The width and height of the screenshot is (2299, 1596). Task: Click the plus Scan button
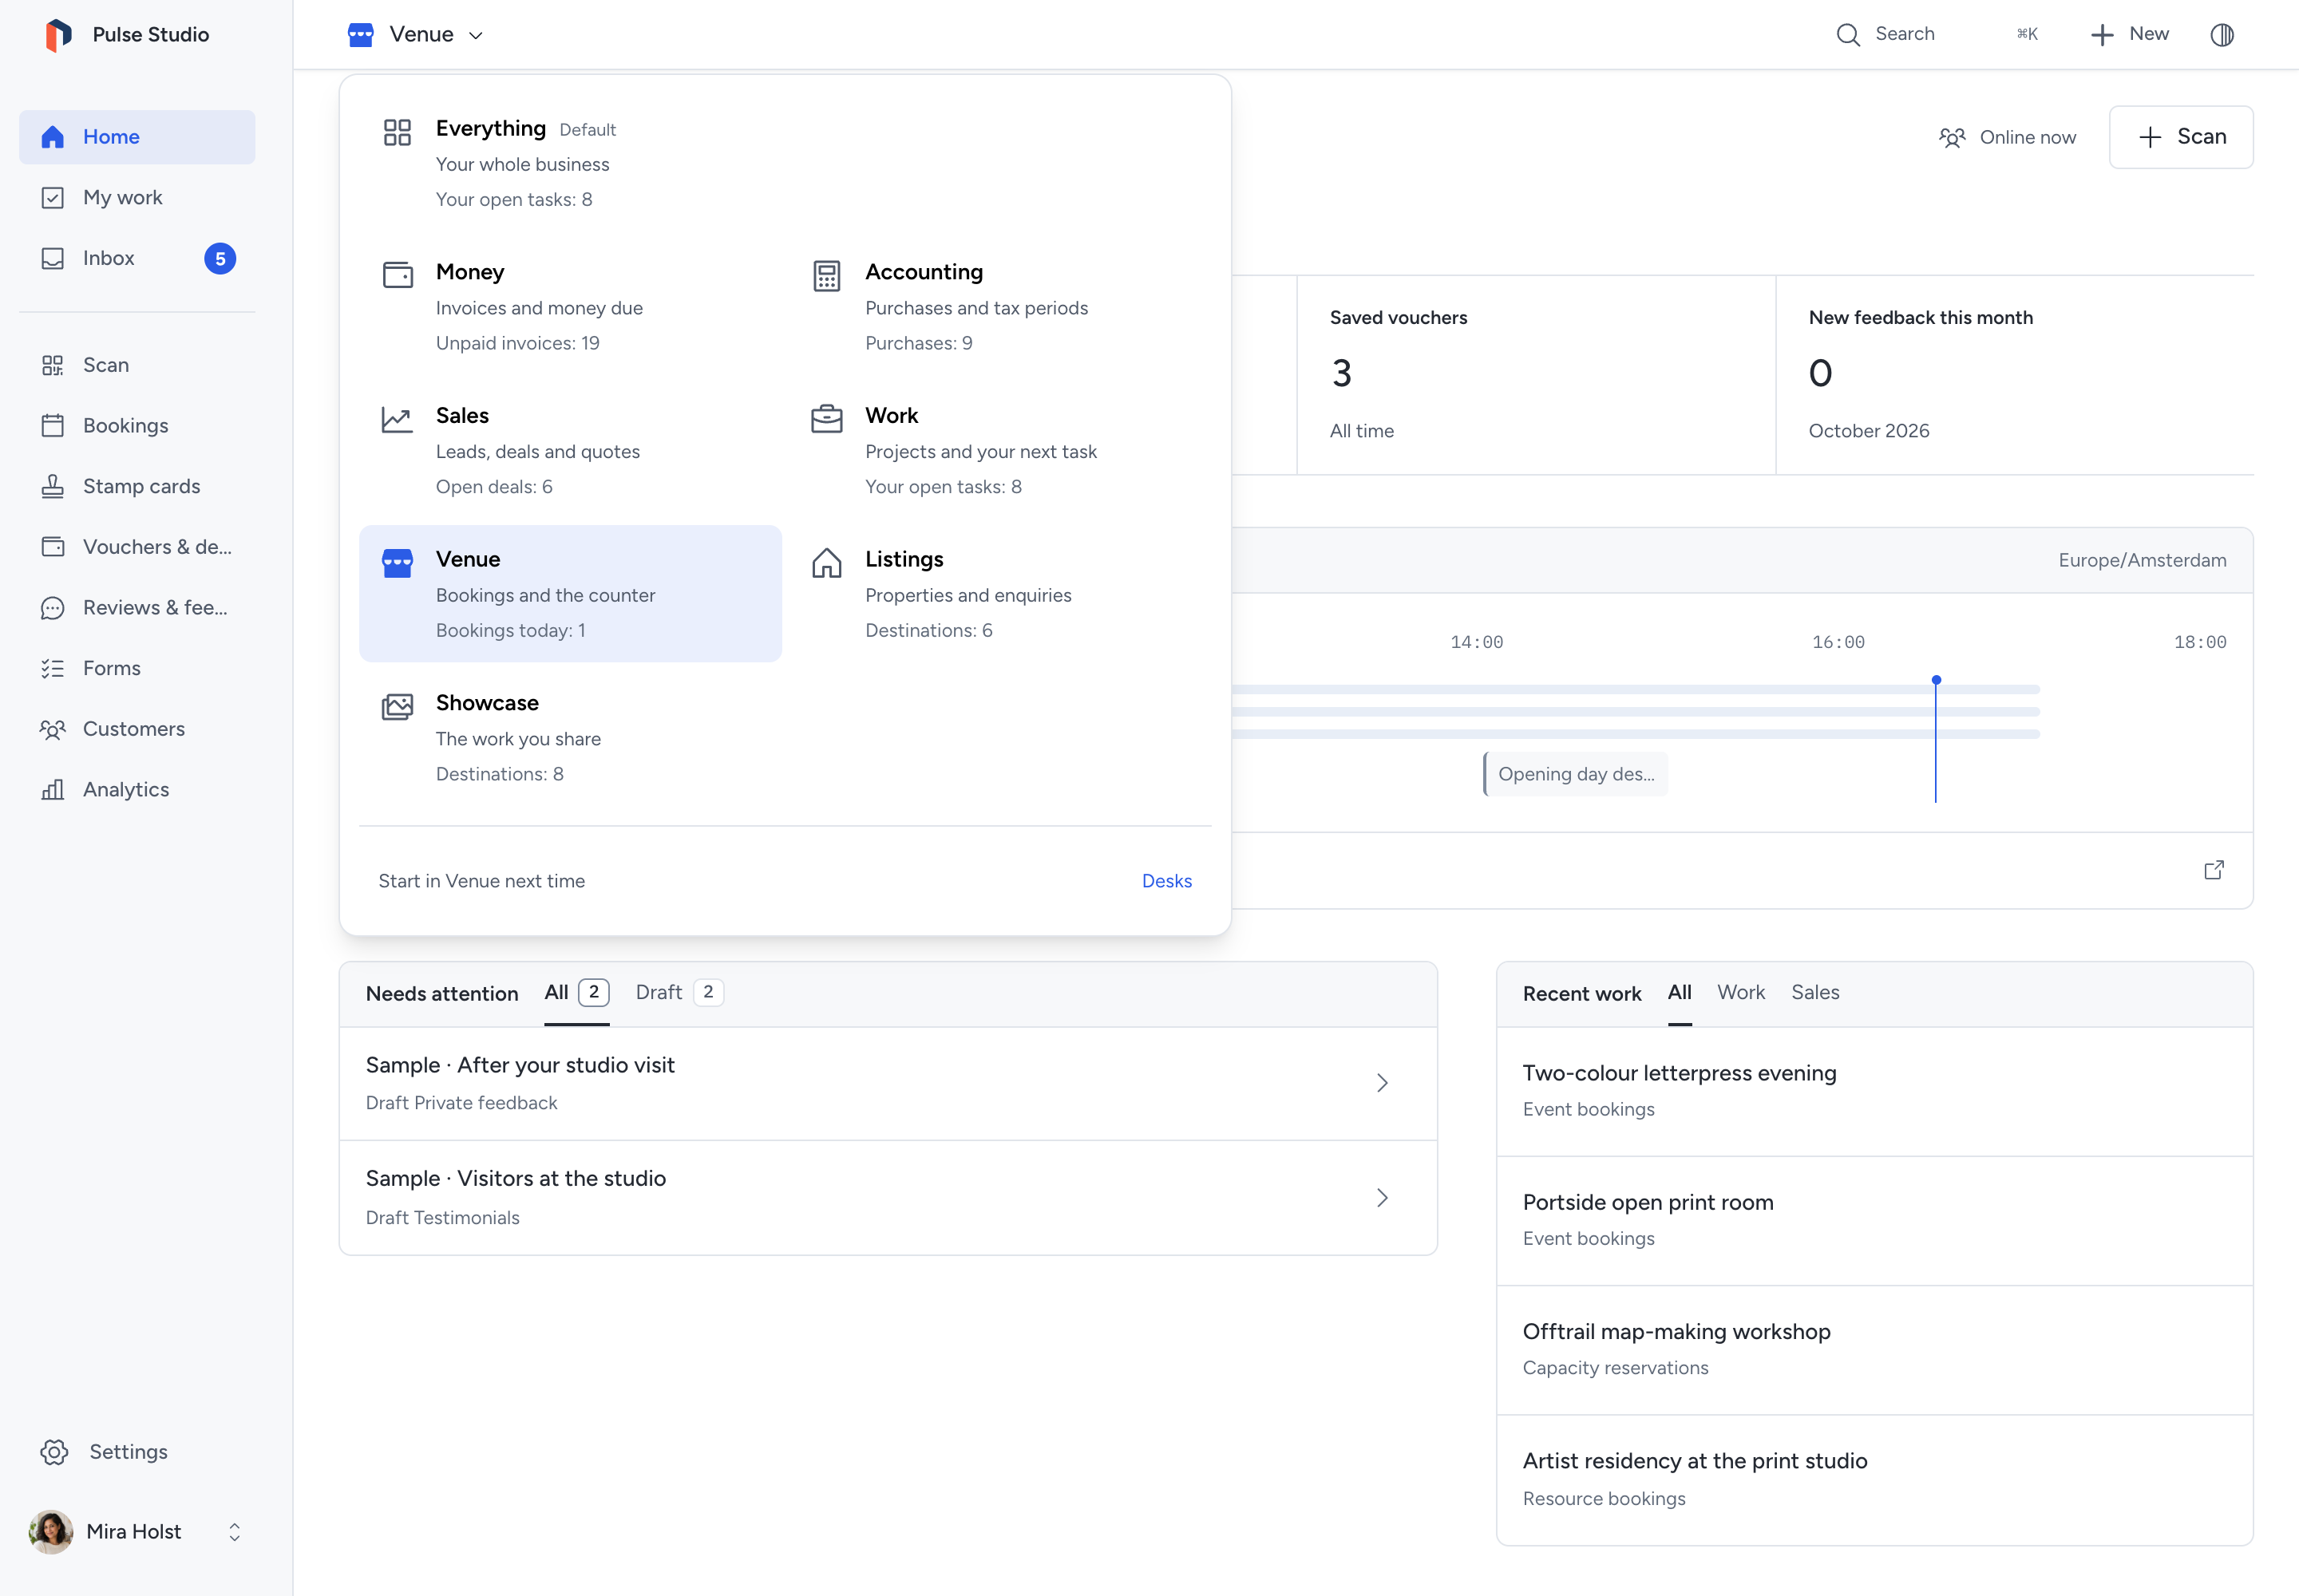[x=2181, y=137]
